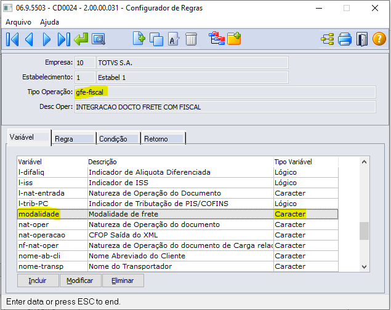Viewport: 391px width, 310px height.
Task: Click the Lógico type in l-iss row
Action: pyautogui.click(x=286, y=183)
